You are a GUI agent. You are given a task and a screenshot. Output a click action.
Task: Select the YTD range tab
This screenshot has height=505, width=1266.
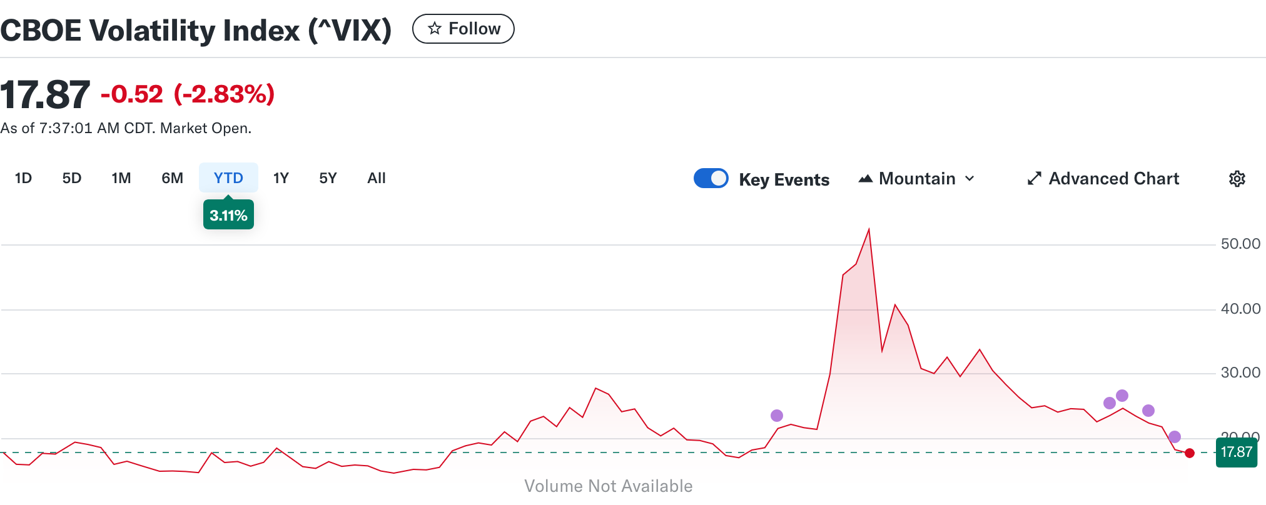click(228, 178)
